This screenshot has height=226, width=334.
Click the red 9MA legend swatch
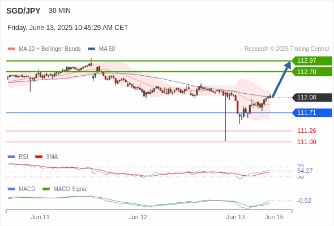click(38, 157)
